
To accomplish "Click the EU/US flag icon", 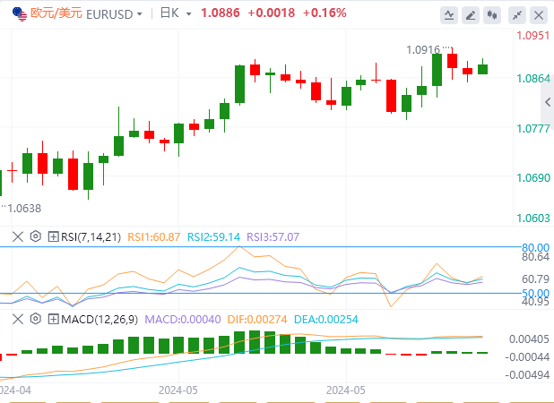I will pyautogui.click(x=20, y=14).
